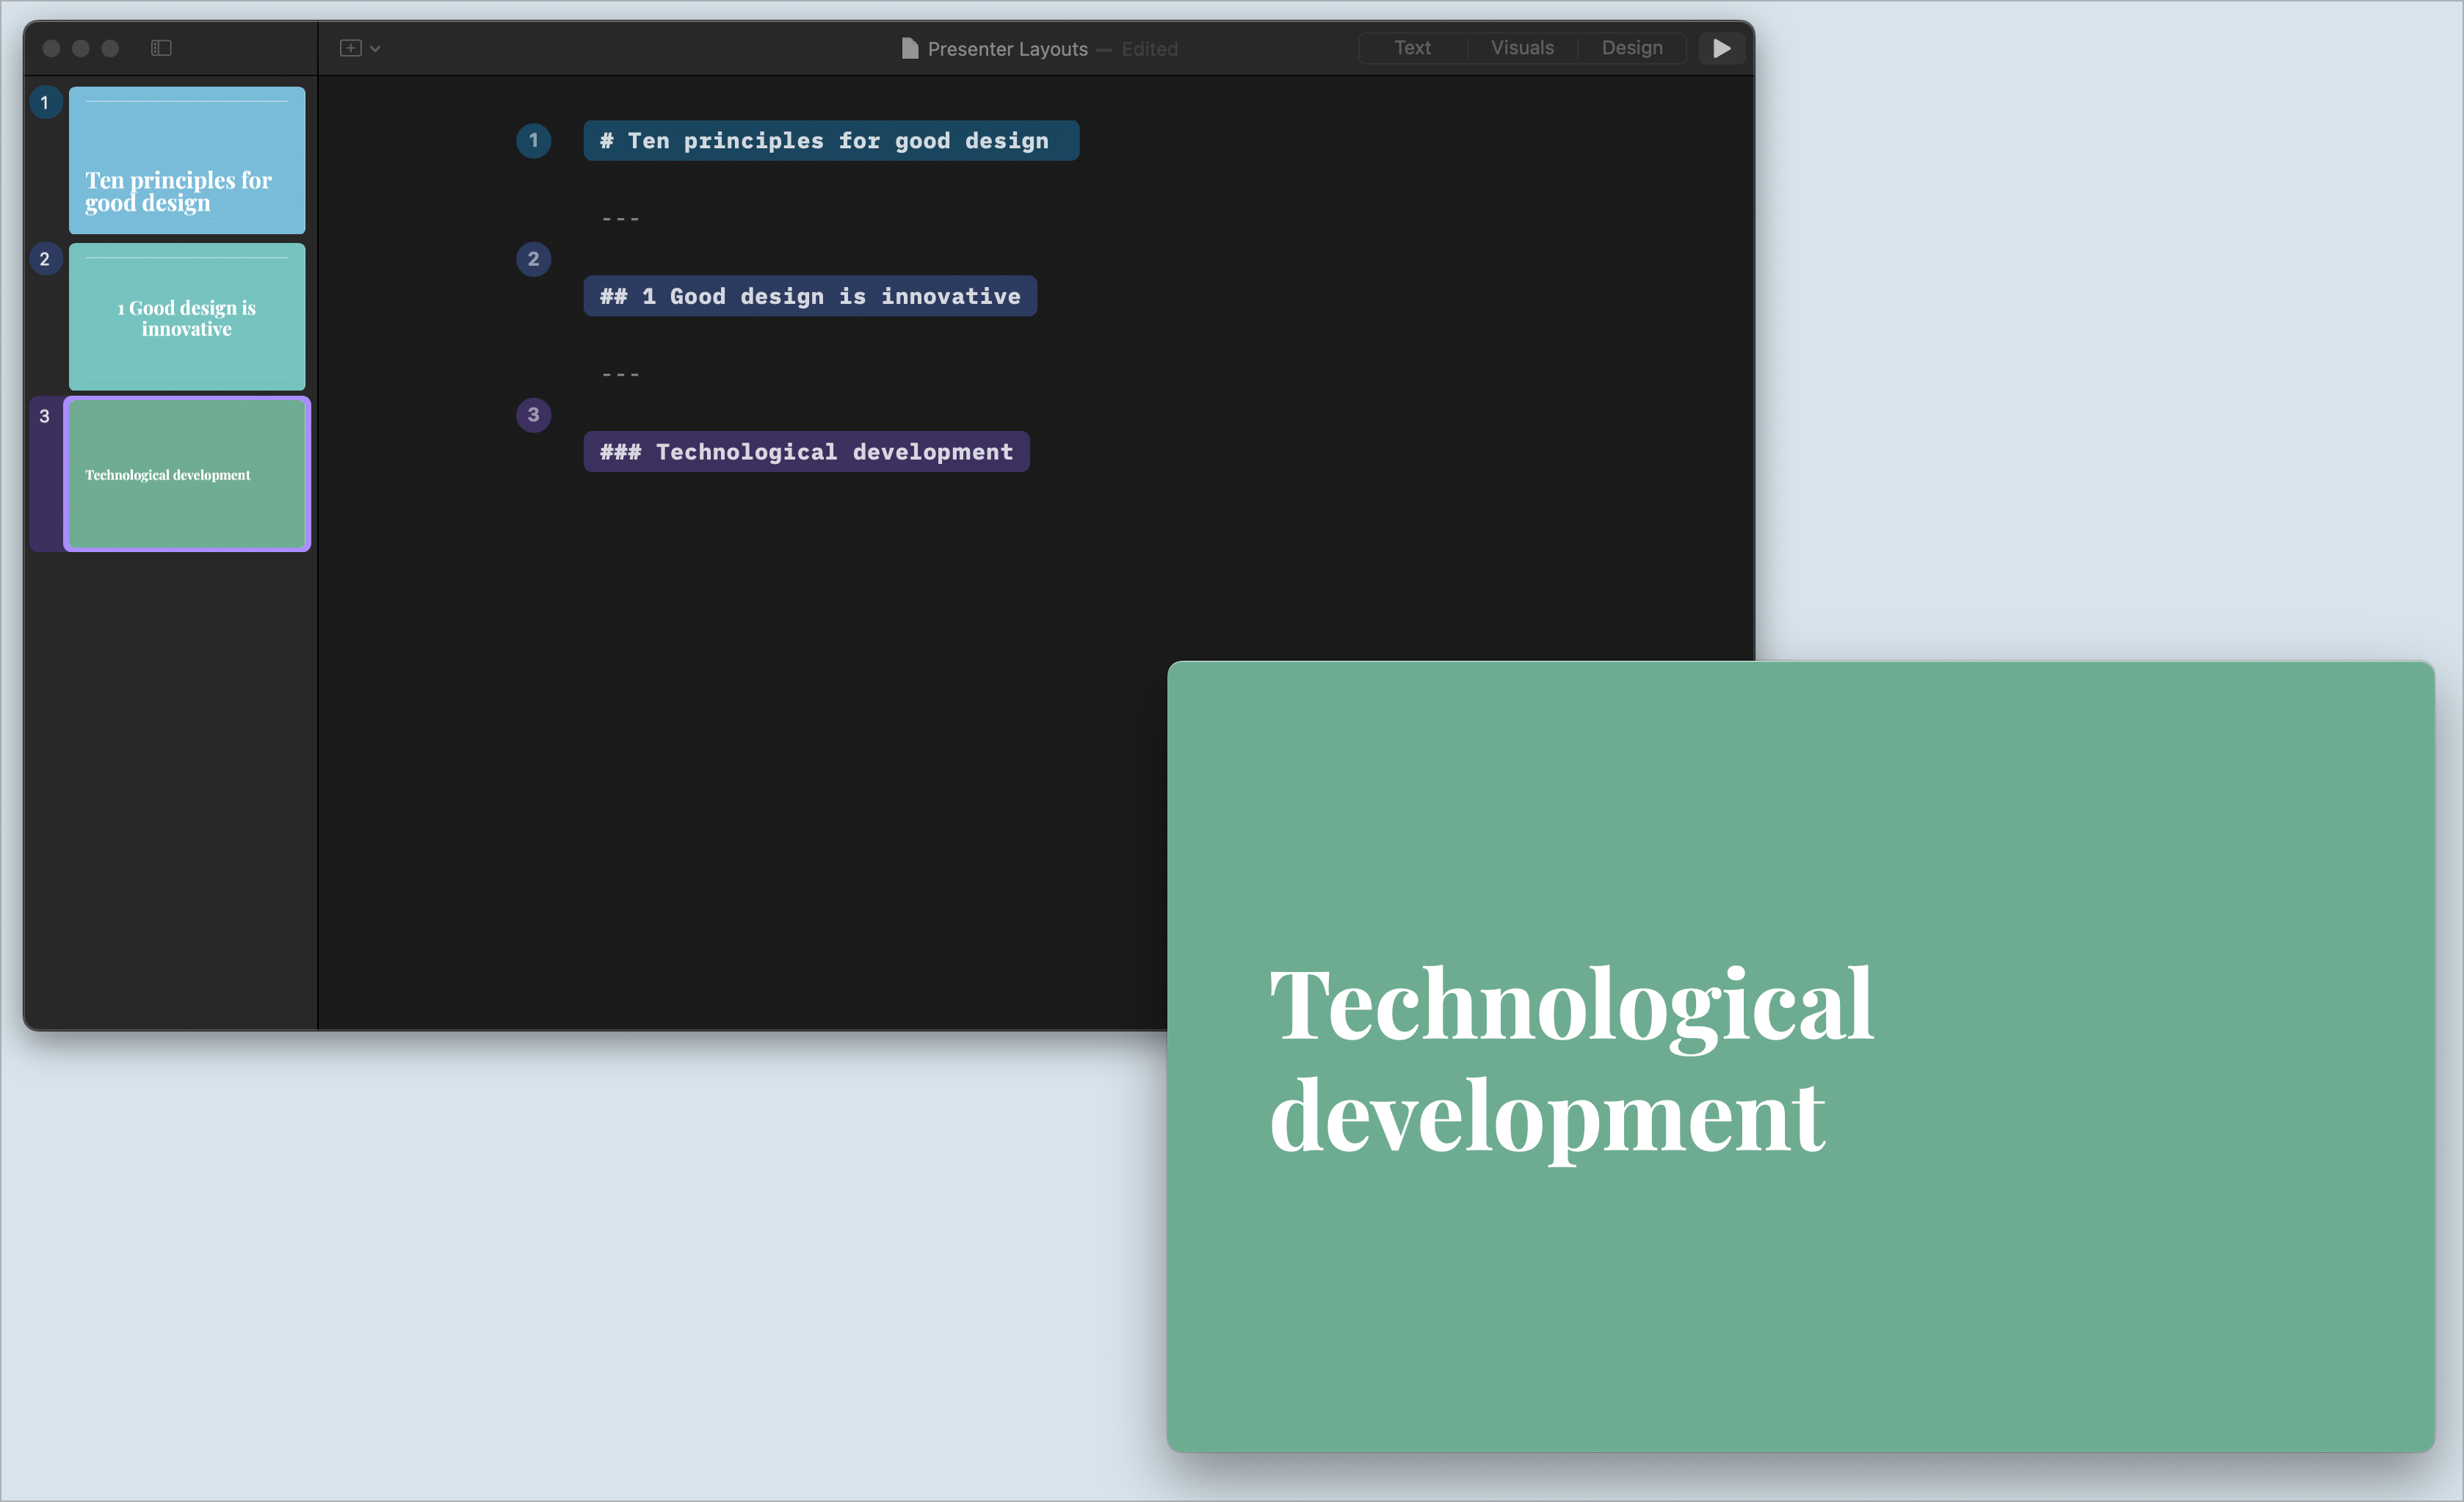The image size is (2464, 1502).
Task: Place cursor in '### Technological development' line
Action: [806, 452]
